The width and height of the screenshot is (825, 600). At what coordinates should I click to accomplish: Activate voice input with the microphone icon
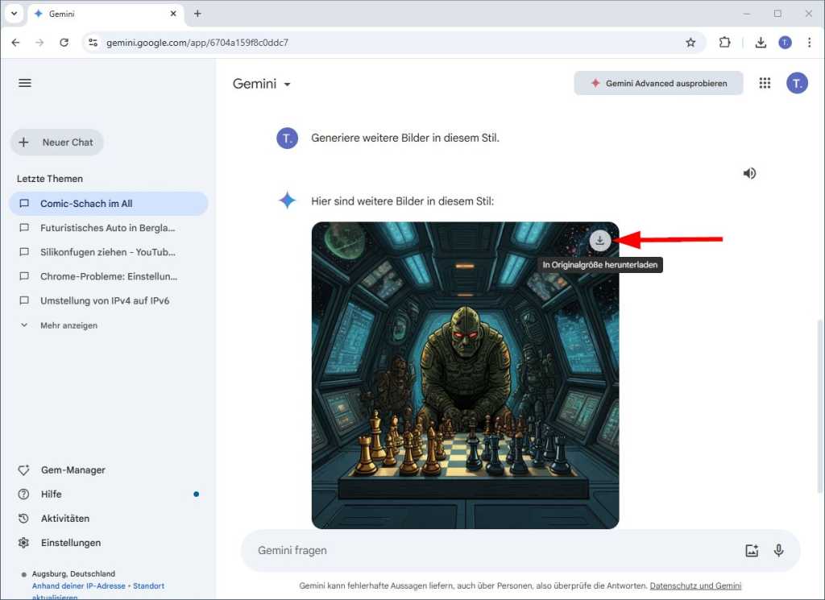[778, 550]
